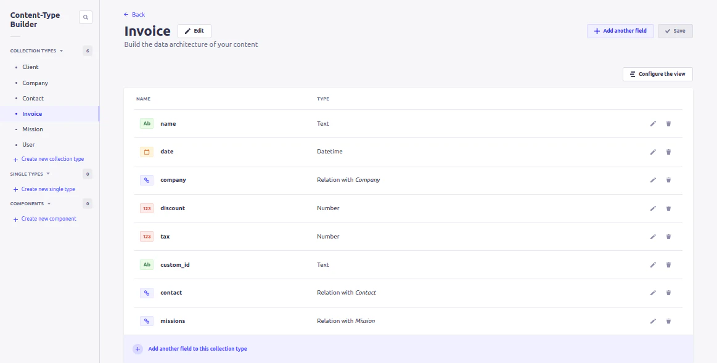Click the Number 123 icon beside discount
The height and width of the screenshot is (363, 717).
tap(147, 208)
